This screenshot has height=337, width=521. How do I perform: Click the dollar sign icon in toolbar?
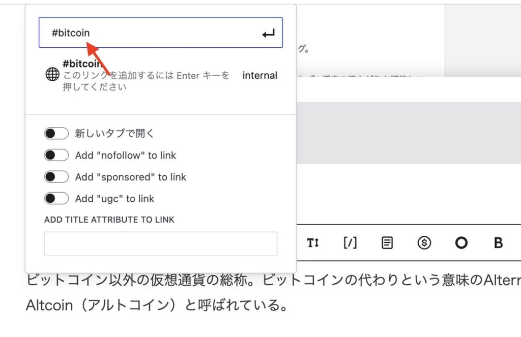[424, 243]
